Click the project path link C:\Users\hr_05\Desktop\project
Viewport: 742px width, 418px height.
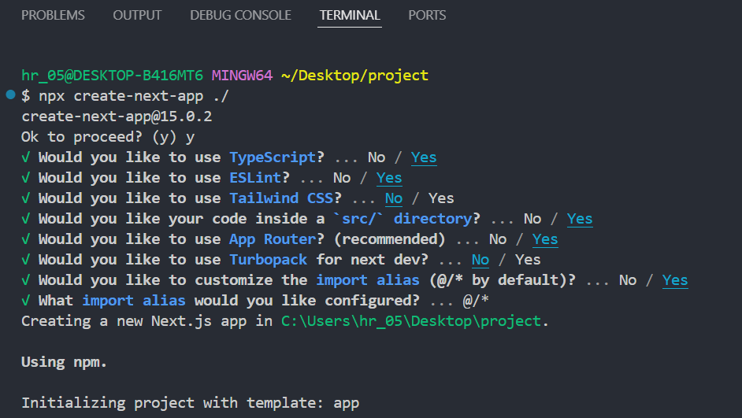coord(410,321)
